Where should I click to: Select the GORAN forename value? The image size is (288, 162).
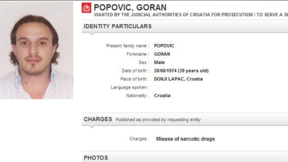pos(162,54)
